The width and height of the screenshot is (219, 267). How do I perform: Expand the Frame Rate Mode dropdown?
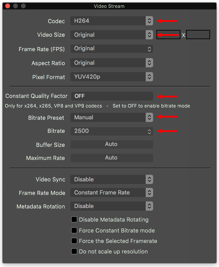pyautogui.click(x=112, y=193)
